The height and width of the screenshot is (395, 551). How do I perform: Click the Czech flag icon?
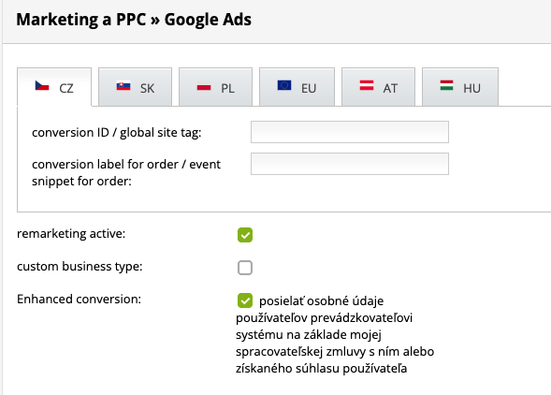pyautogui.click(x=42, y=85)
